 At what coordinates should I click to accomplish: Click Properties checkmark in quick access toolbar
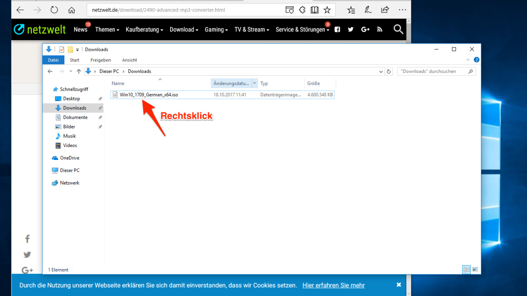pyautogui.click(x=62, y=49)
